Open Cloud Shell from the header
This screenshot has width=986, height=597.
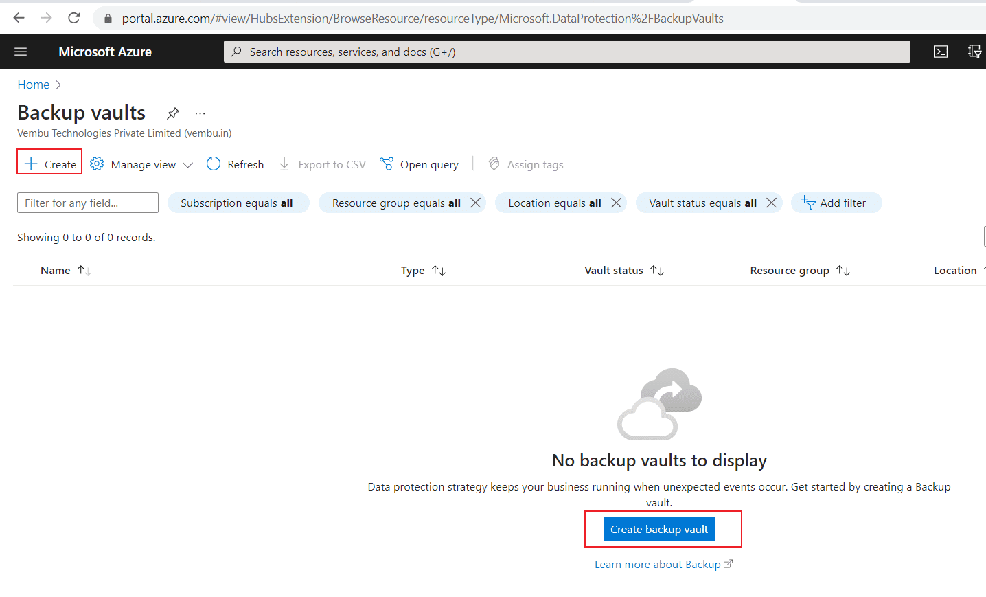pyautogui.click(x=941, y=52)
